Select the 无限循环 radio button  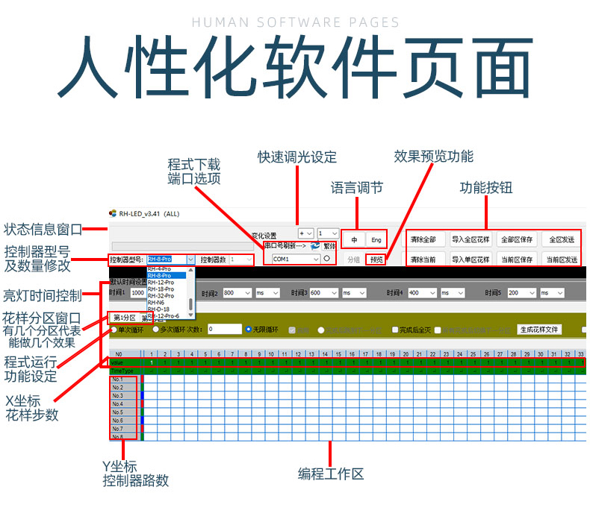(x=249, y=329)
